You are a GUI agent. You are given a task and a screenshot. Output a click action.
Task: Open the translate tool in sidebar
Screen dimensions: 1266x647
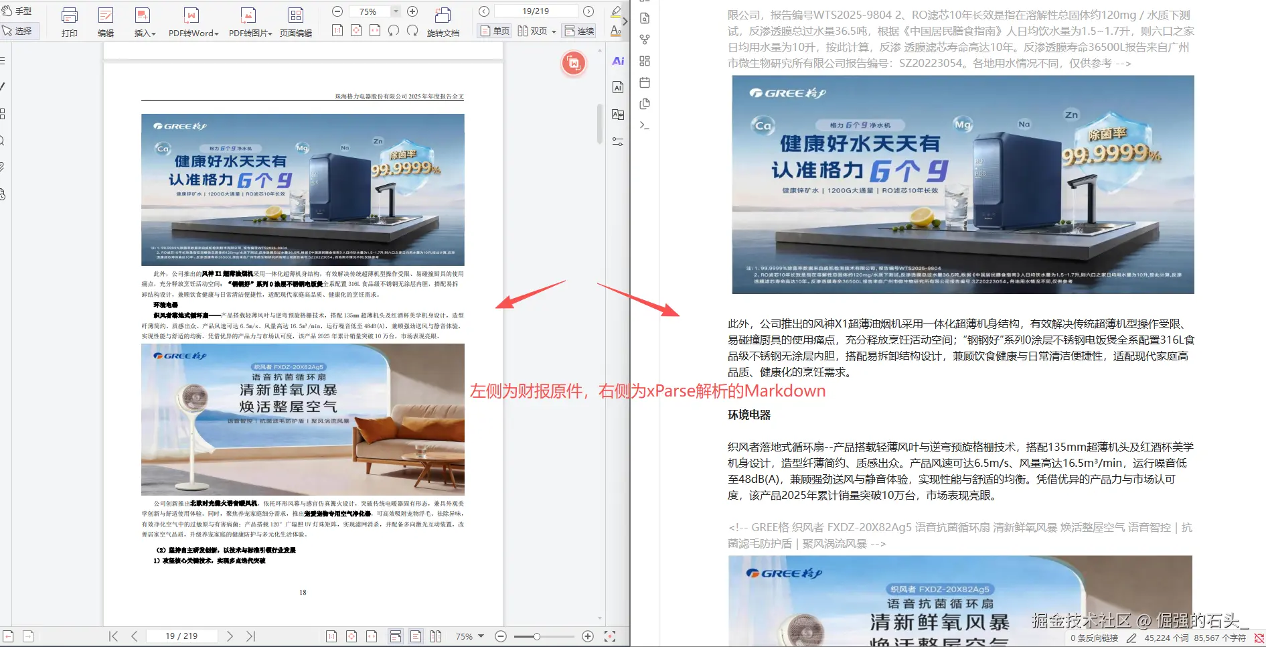(618, 115)
